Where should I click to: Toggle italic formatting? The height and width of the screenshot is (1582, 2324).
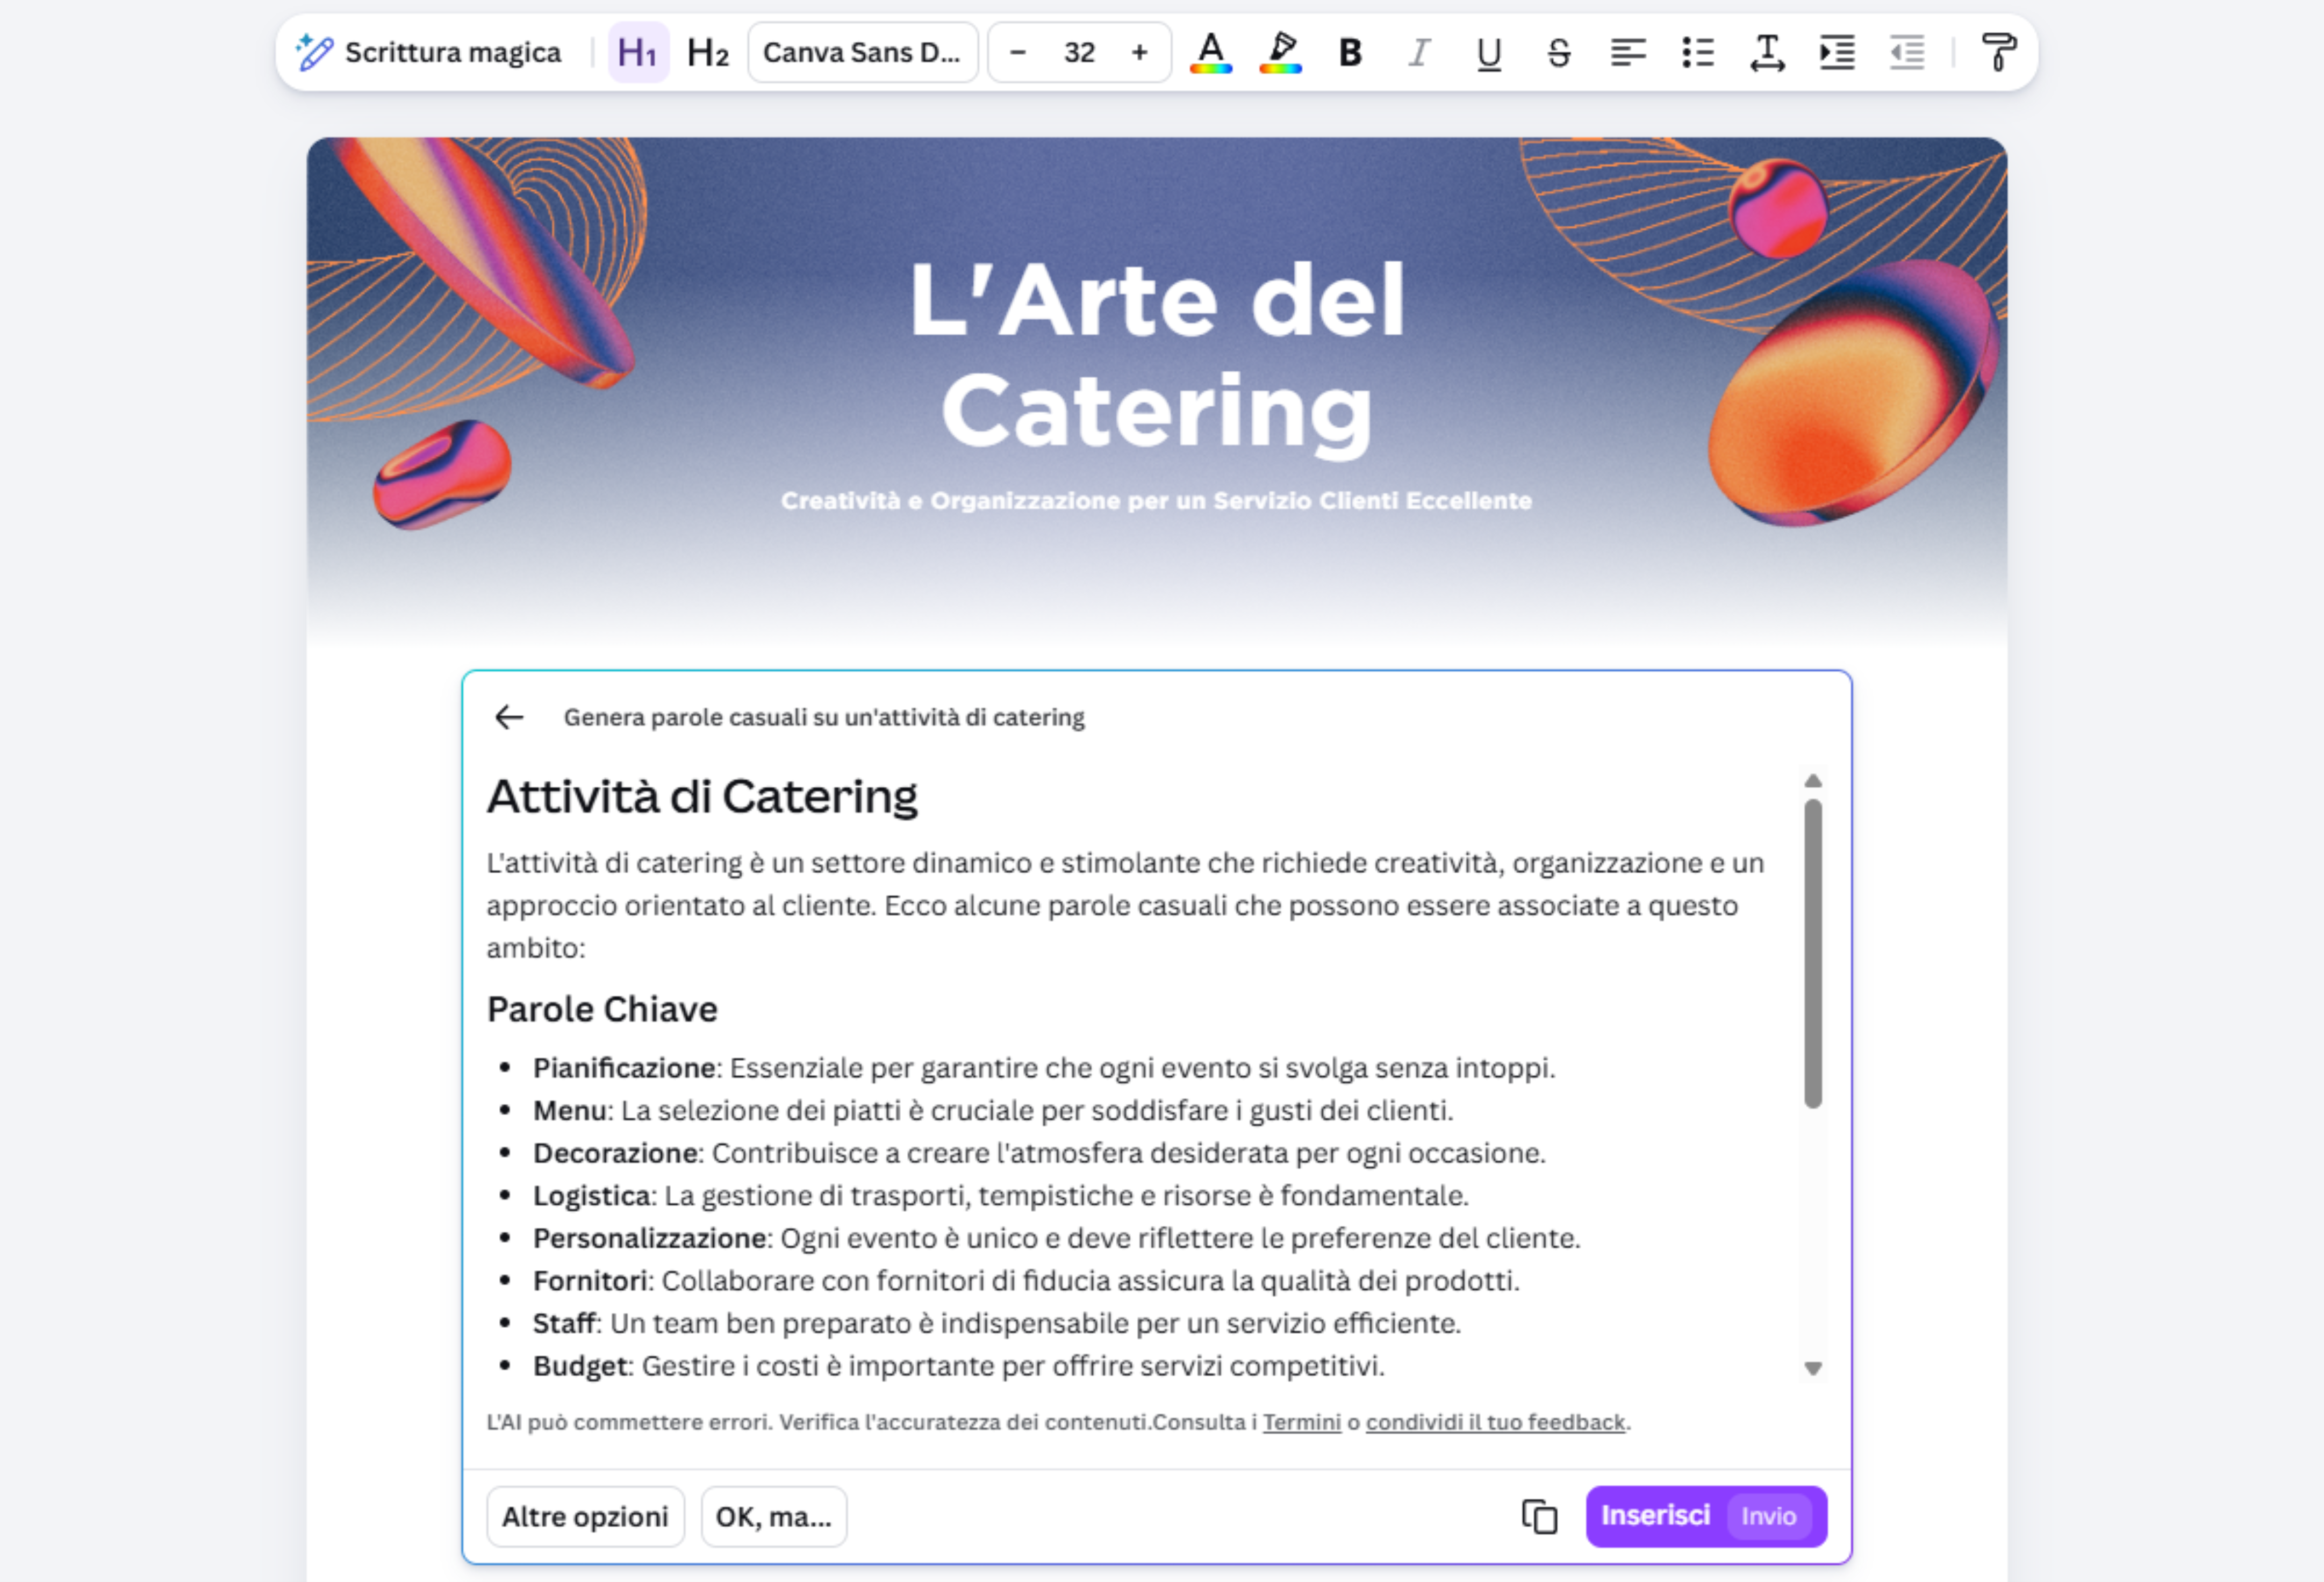[1419, 52]
